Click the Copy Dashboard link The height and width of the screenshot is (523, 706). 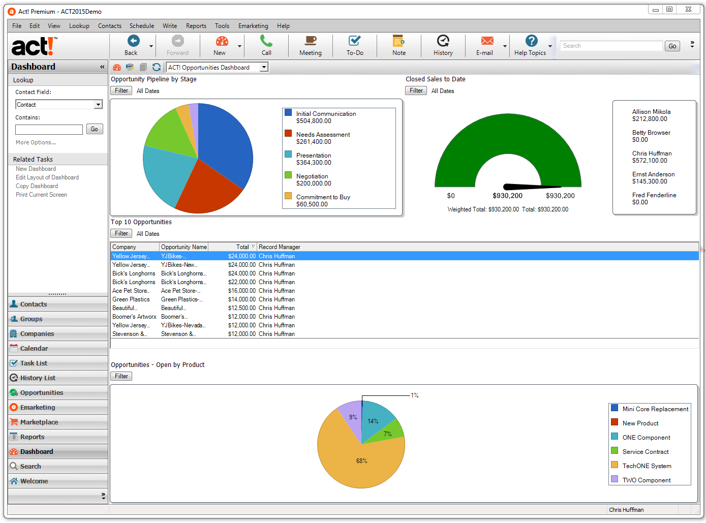(37, 186)
